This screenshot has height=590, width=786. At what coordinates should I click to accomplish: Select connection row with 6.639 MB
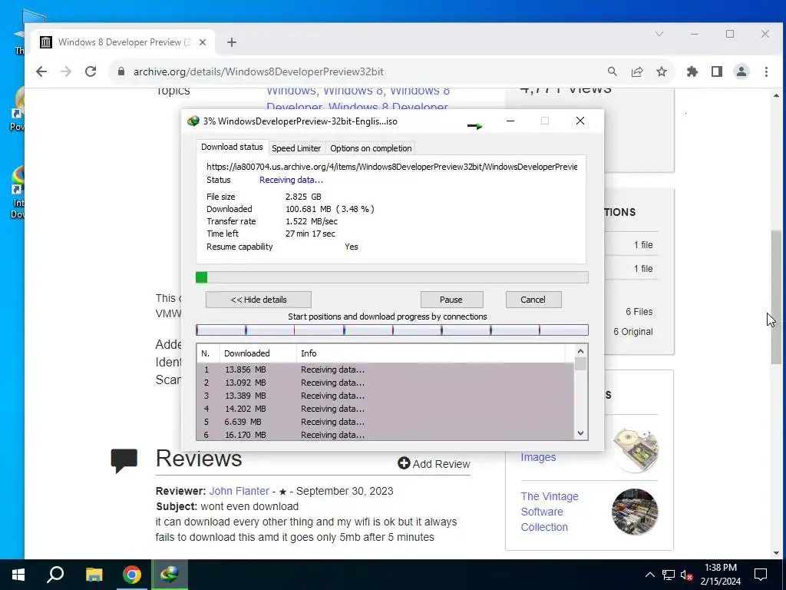click(385, 422)
